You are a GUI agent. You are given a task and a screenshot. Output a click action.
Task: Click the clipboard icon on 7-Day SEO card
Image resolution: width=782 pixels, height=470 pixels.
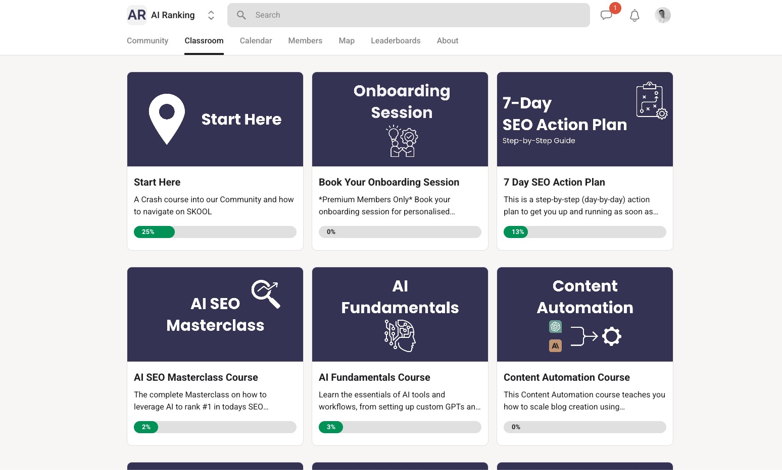(x=651, y=100)
